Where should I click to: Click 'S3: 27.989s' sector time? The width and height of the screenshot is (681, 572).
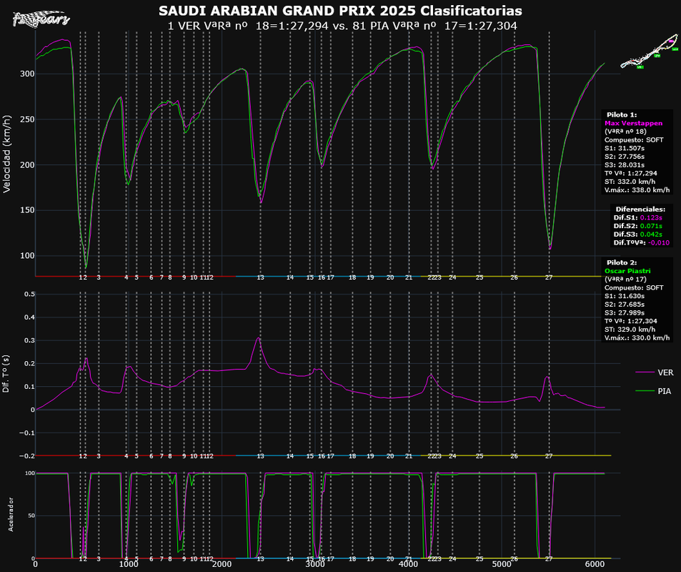click(624, 312)
